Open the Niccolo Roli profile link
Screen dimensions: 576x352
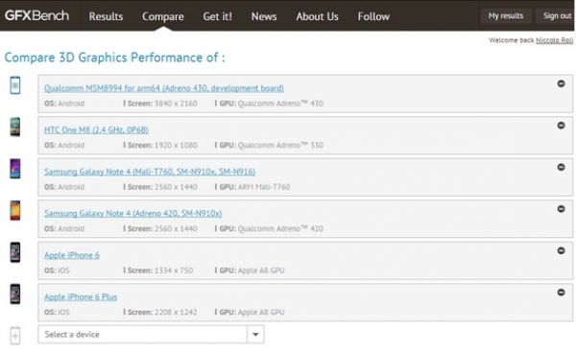tap(554, 40)
